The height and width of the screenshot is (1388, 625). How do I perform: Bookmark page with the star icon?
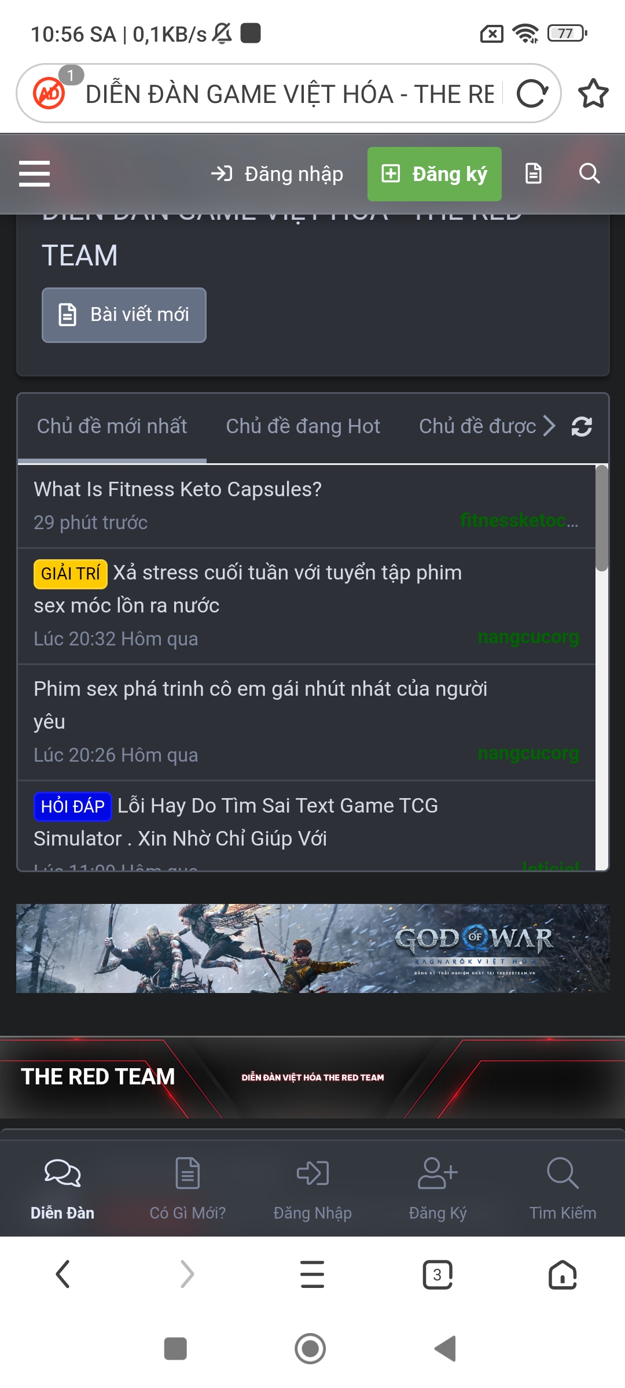(593, 94)
